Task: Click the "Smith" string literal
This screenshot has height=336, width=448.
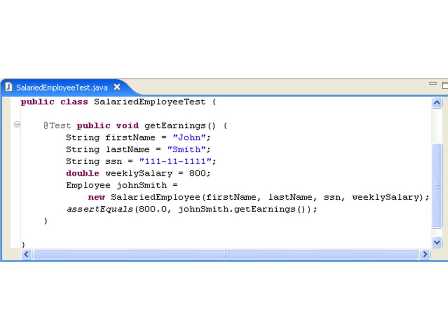Action: (186, 149)
